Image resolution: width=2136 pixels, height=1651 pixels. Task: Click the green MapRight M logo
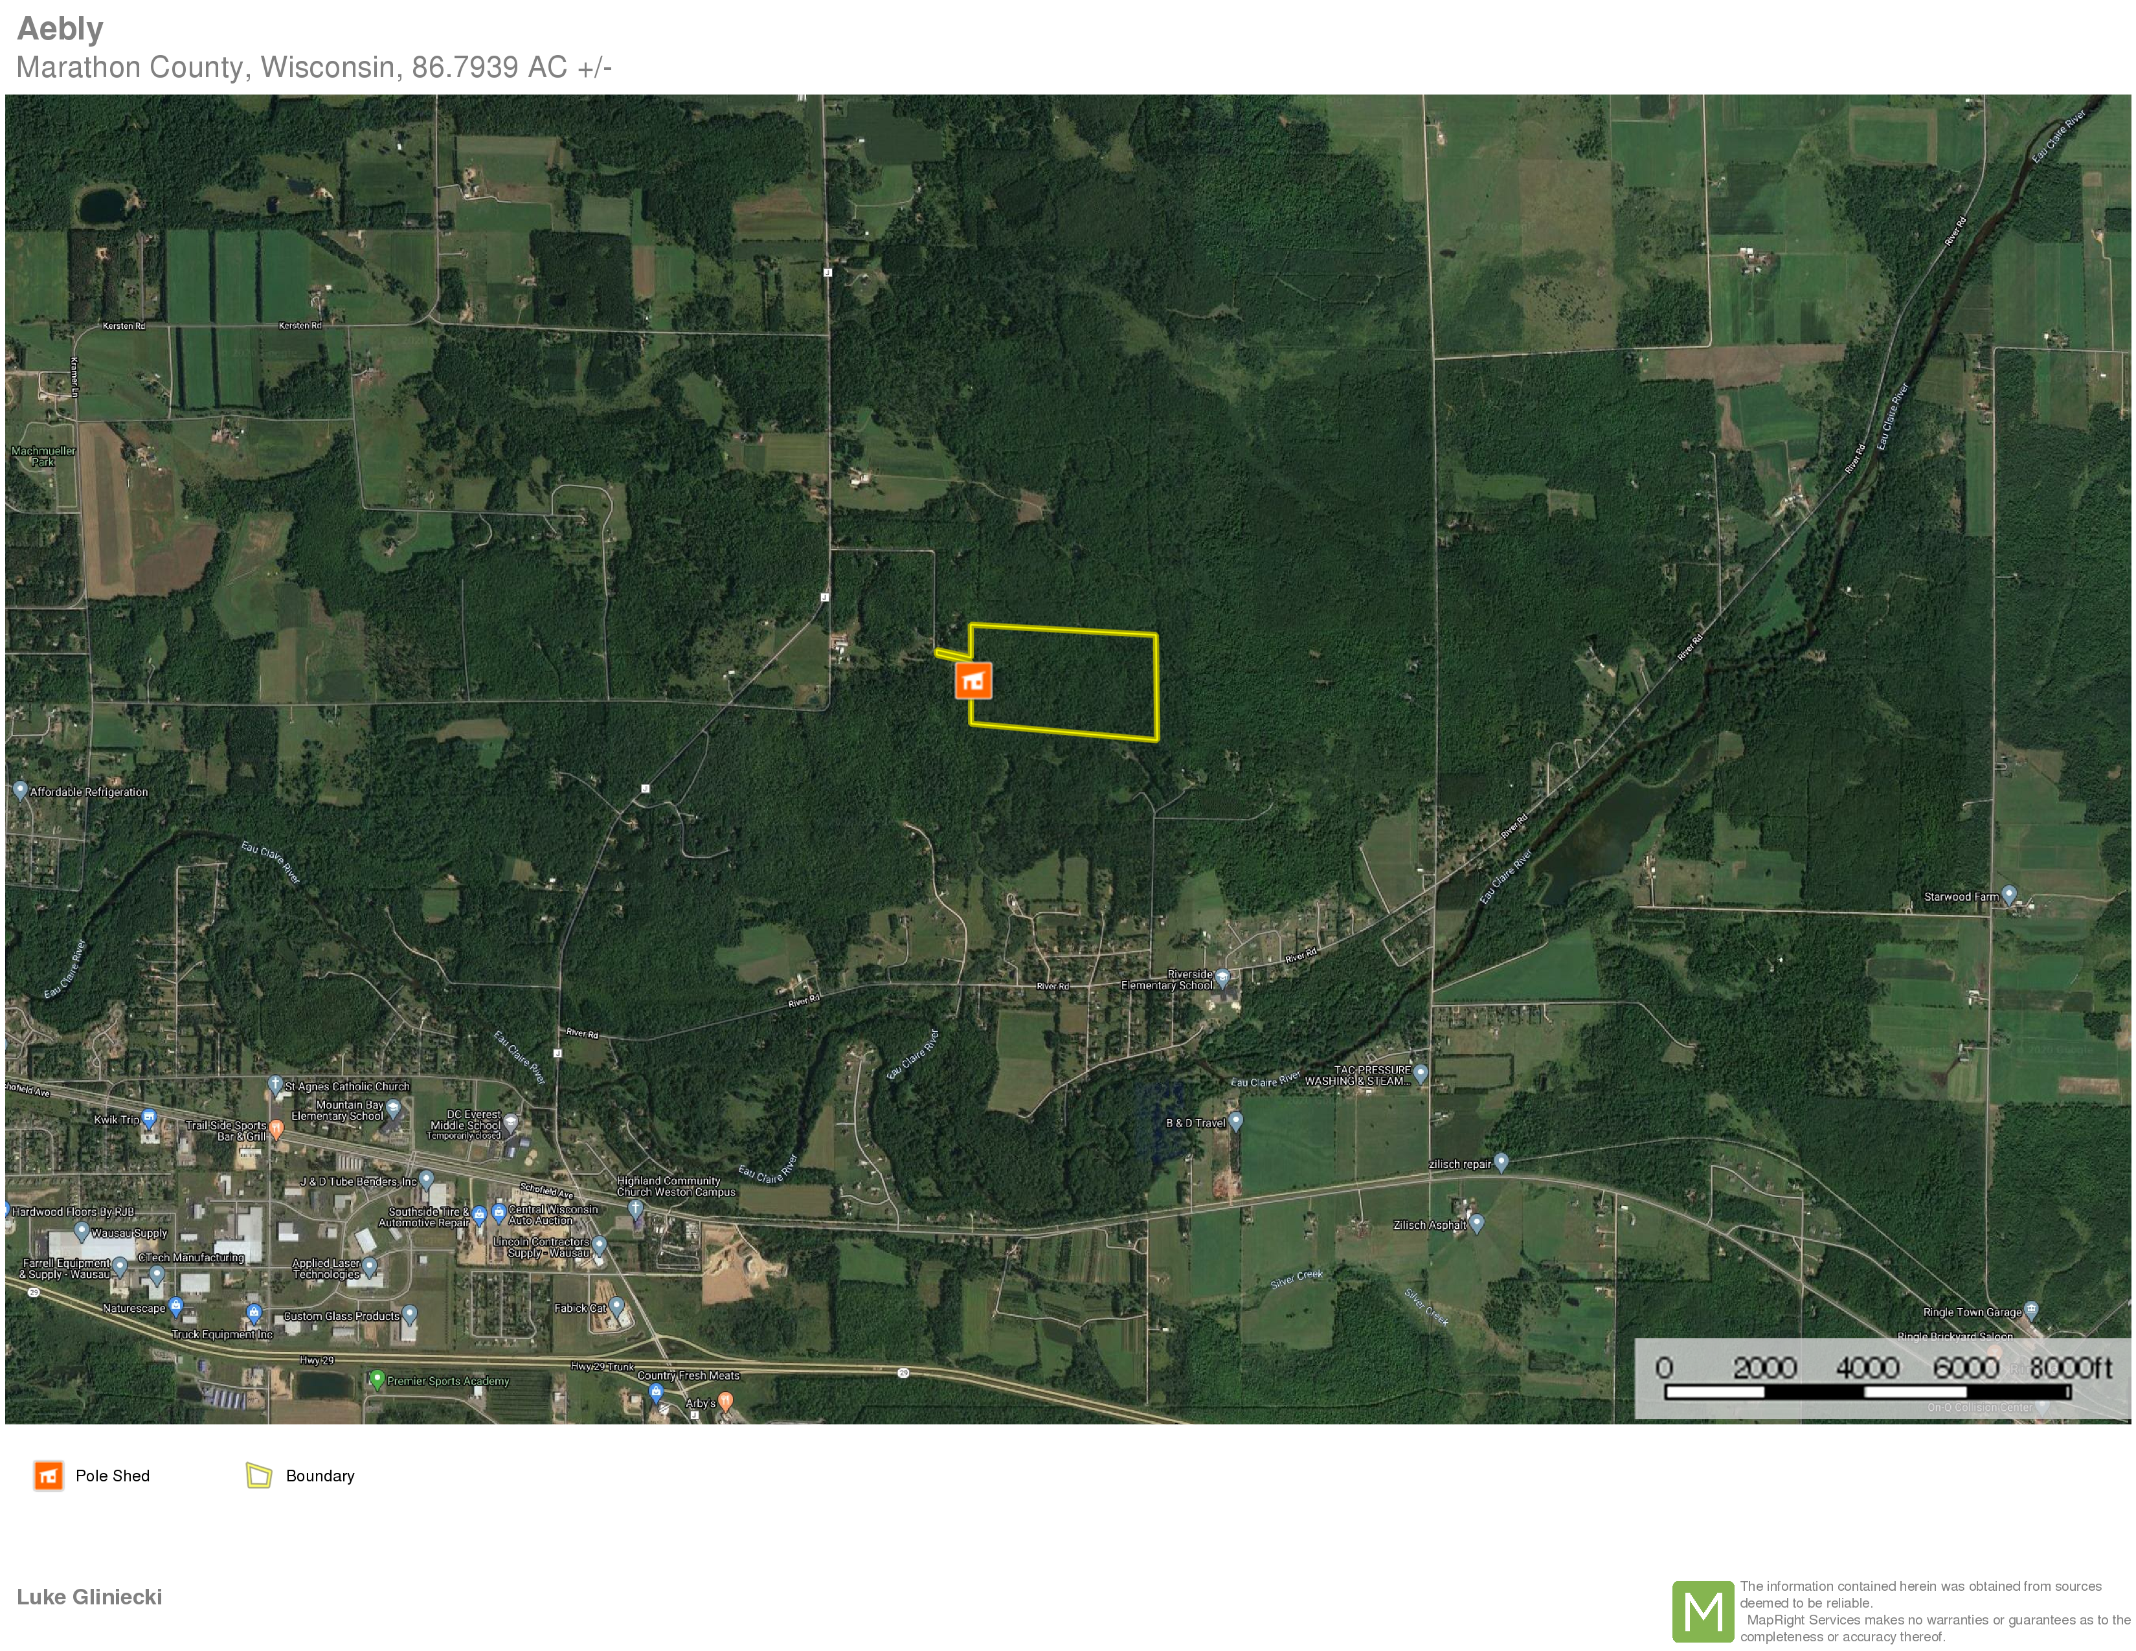pos(1703,1611)
